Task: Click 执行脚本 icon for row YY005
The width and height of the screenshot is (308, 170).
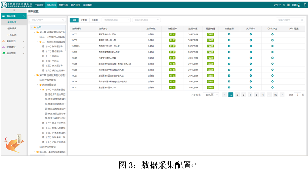Action: tap(250, 34)
